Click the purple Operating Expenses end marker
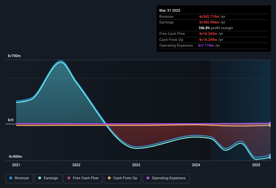 [270, 123]
